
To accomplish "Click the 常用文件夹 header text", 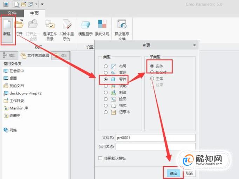I will (13, 64).
